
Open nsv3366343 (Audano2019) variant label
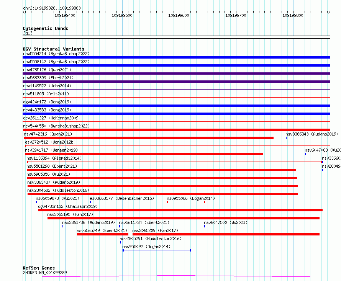click(312, 134)
